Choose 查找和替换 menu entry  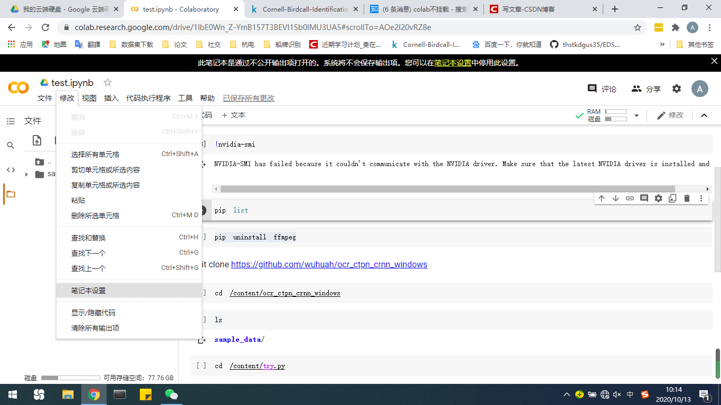(x=129, y=238)
